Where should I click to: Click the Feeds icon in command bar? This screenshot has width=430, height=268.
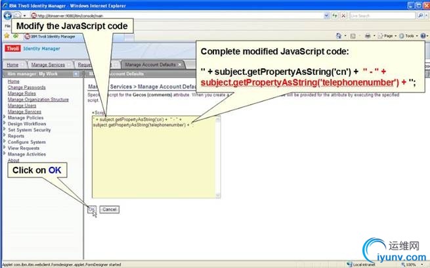pyautogui.click(x=353, y=35)
